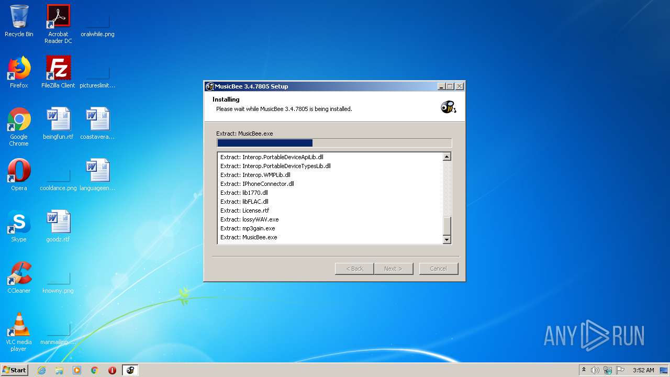Open the Acrobat Reader DC shortcut
Image resolution: width=670 pixels, height=377 pixels.
coord(58,24)
